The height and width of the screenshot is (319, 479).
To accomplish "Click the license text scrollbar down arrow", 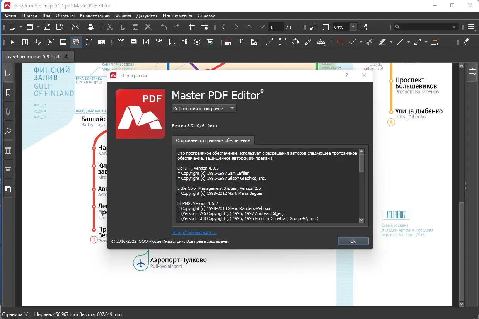I will (x=361, y=220).
